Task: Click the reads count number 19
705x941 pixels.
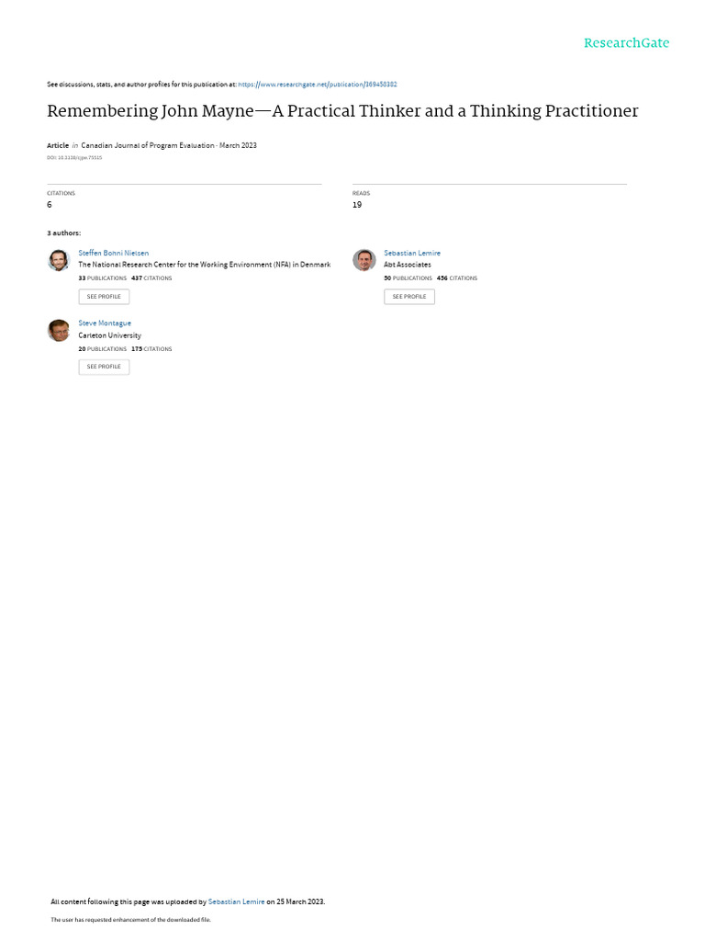Action: [357, 205]
